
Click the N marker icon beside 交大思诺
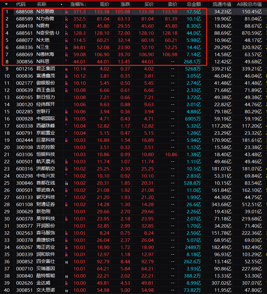(x=66, y=291)
